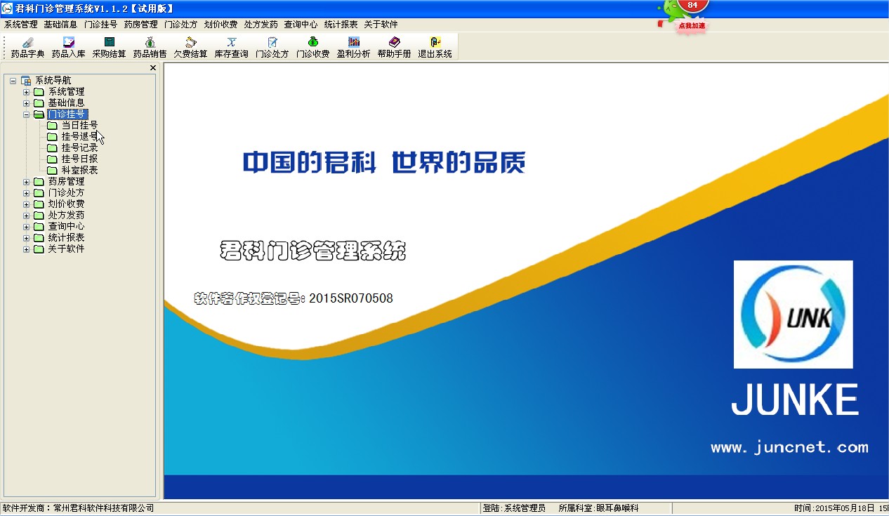Click the 系统导航 root node icon
The width and height of the screenshot is (889, 516).
[26, 81]
